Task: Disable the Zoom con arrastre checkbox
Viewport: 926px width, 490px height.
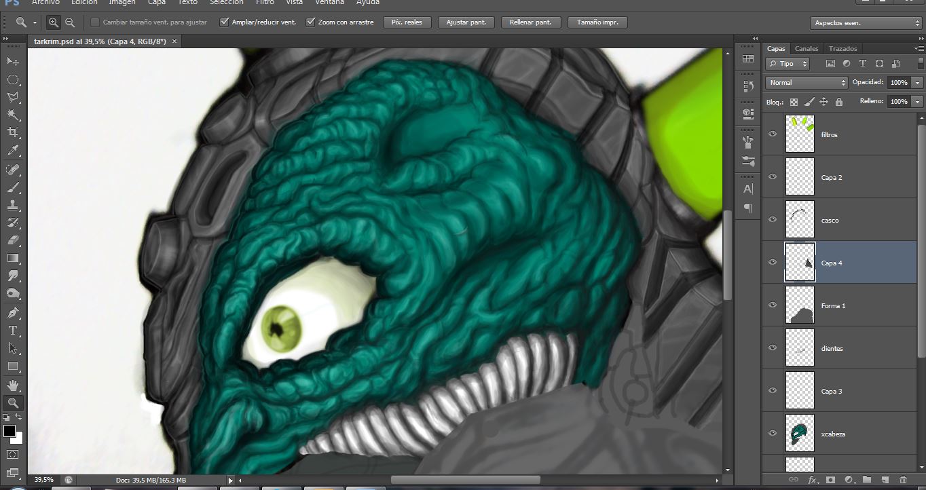Action: click(x=312, y=21)
